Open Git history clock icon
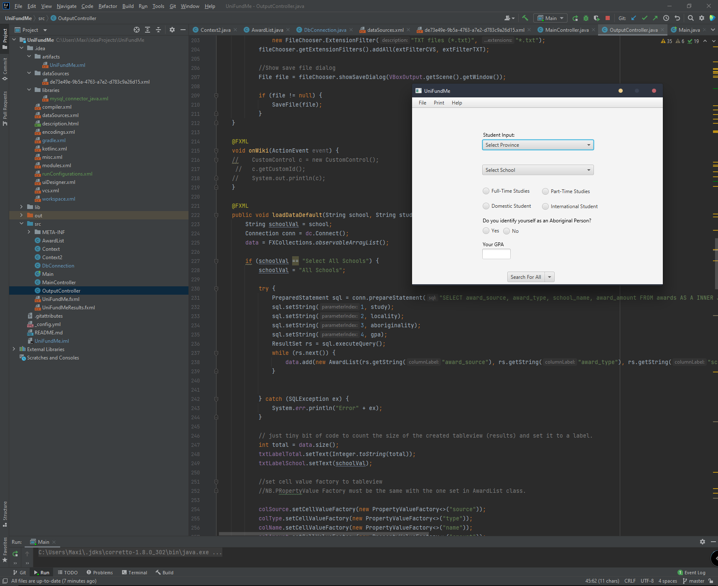The width and height of the screenshot is (718, 586). click(666, 18)
